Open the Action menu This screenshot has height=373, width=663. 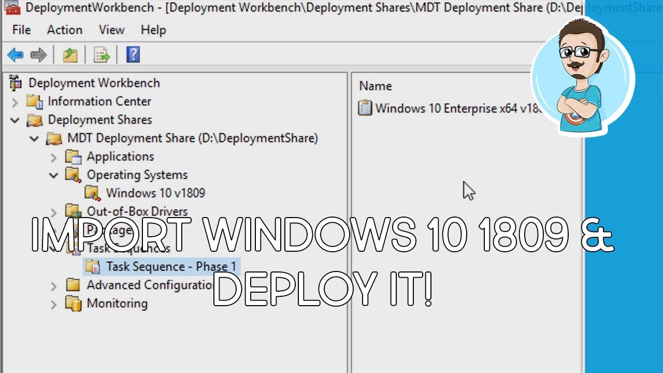coord(64,30)
